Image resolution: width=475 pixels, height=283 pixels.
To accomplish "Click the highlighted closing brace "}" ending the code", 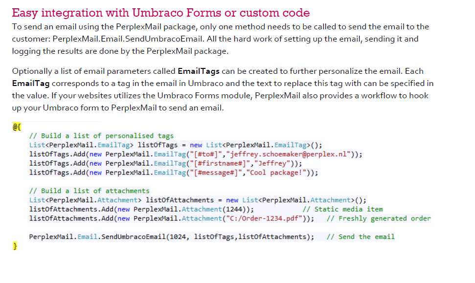I will 15,246.
